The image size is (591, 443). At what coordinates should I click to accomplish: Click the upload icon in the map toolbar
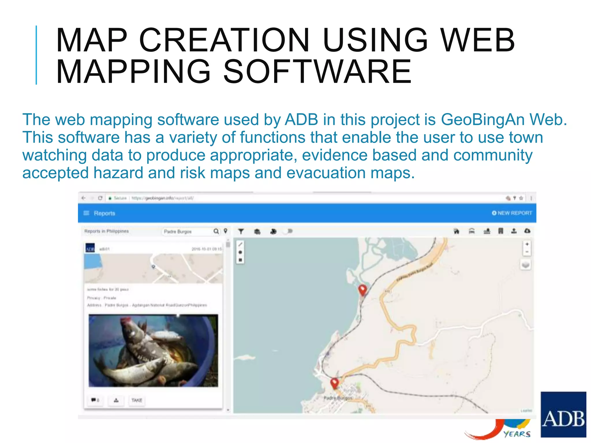514,231
